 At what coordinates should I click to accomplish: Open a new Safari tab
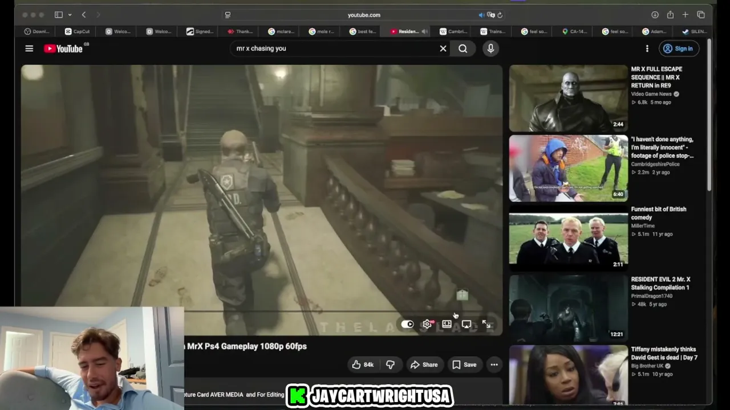click(x=686, y=15)
